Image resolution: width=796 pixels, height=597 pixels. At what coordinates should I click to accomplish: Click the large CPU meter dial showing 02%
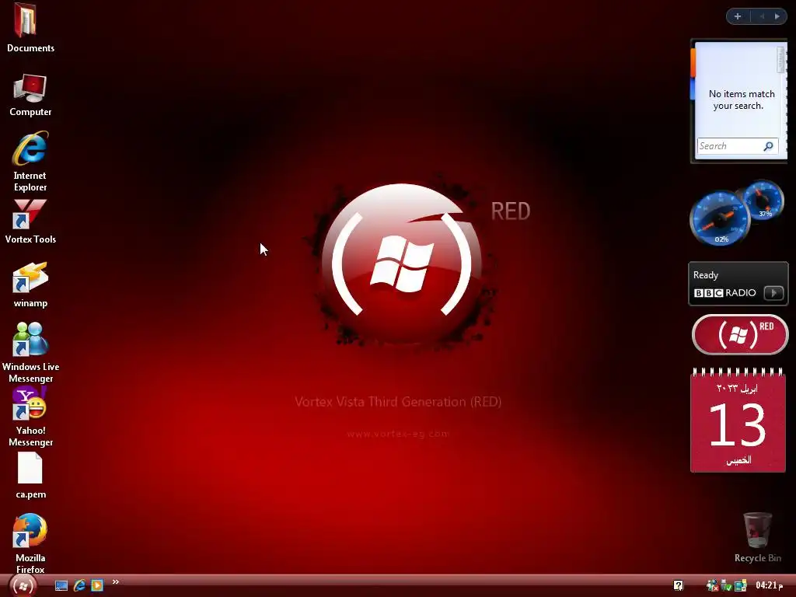tap(720, 218)
